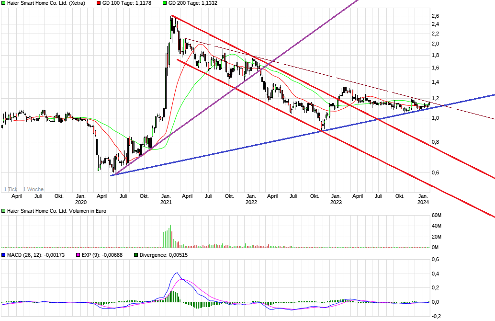Click 'Haier Smart Home Co. Ltd. Volumen in Euro' label
This screenshot has height=321, width=495.
click(x=56, y=211)
